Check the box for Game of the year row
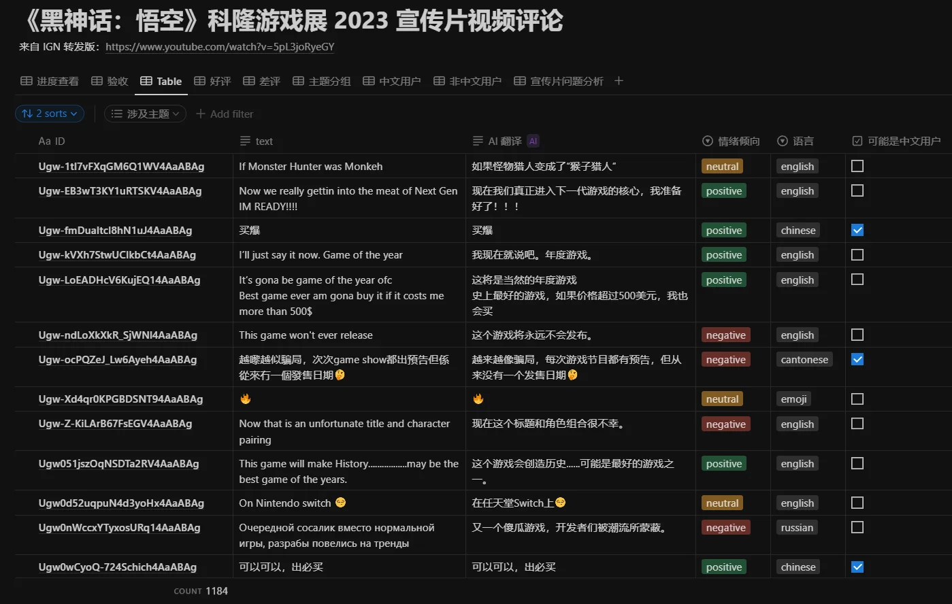The width and height of the screenshot is (952, 604). click(857, 254)
